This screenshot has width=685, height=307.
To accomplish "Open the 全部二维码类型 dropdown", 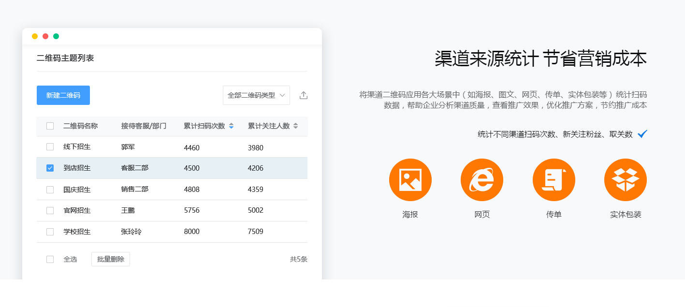I will 256,95.
